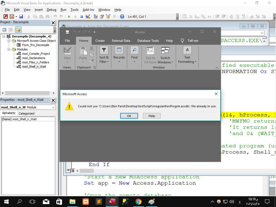The height and width of the screenshot is (207, 276).
Task: Click the Records icon in Access ribbon
Action: click(x=119, y=50)
